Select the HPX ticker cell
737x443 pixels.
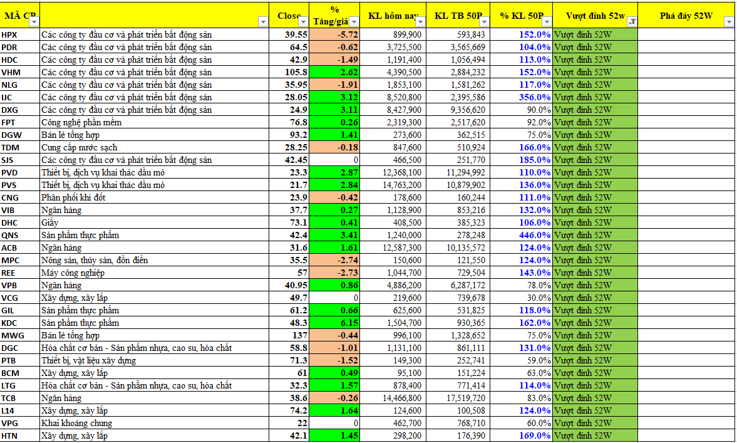(20, 34)
